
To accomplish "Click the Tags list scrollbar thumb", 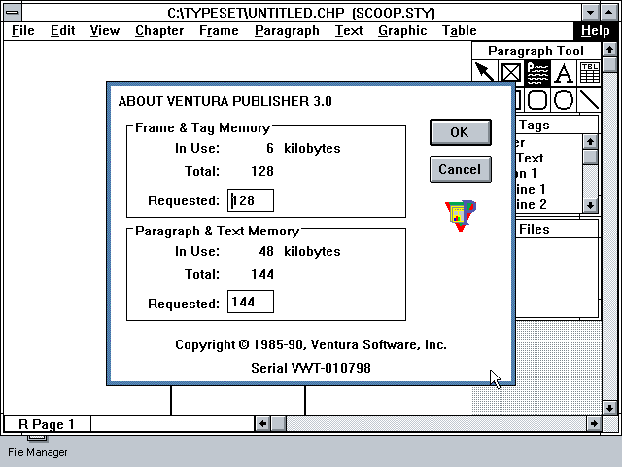I will (590, 157).
